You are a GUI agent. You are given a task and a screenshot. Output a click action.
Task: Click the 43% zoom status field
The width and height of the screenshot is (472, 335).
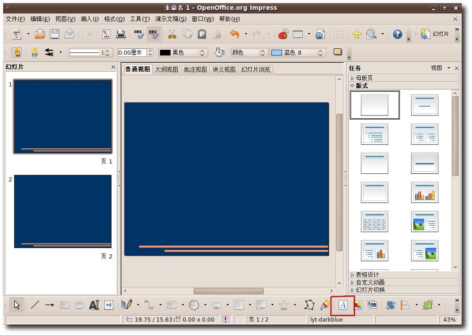pos(449,320)
